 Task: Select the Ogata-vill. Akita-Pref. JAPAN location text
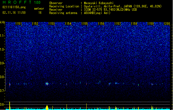pyautogui.click(x=123, y=6)
